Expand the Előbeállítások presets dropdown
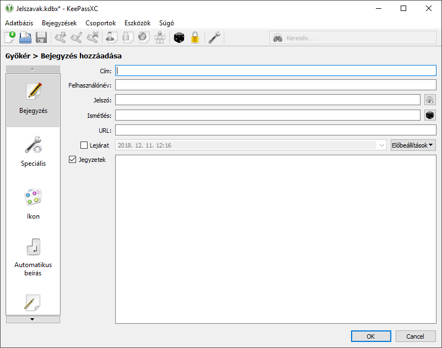 [413, 145]
